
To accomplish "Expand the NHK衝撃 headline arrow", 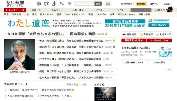I will click(x=6, y=34).
